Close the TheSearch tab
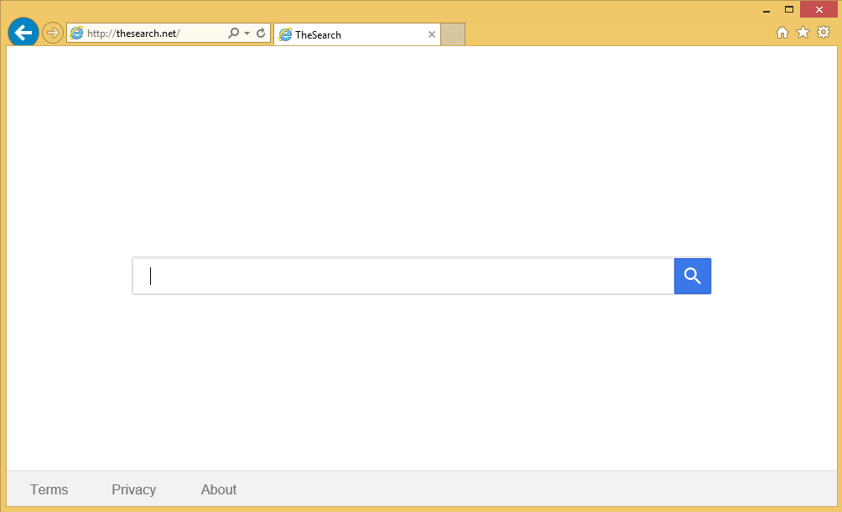The width and height of the screenshot is (842, 512). tap(432, 34)
